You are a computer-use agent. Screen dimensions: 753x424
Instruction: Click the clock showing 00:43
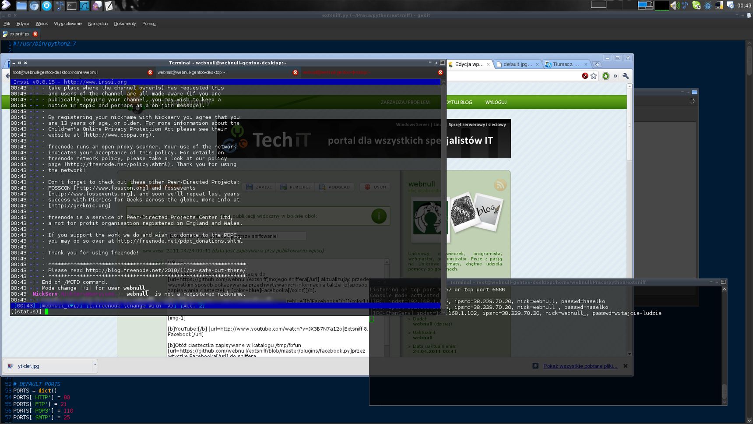[x=744, y=6]
